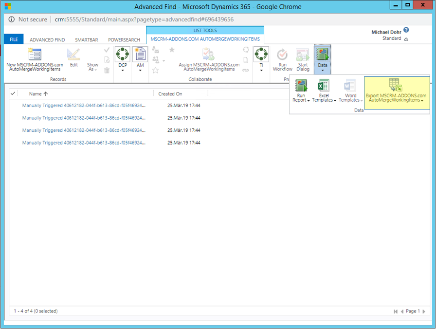This screenshot has width=436, height=329.
Task: Click the outlined star icon in Collaborate
Action: 155,71
